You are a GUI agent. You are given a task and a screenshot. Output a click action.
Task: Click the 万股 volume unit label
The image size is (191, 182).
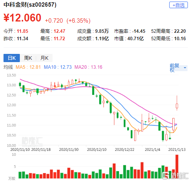(x=12, y=178)
